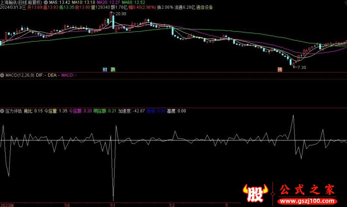Image resolution: width=347 pixels, height=207 pixels.
Task: Click the 压力评估 indicator name
Action: pos(13,111)
